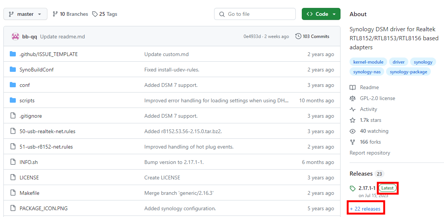Viewport: 444px width, 217px height.
Task: Click the folder icon for scripts
Action: 13,100
